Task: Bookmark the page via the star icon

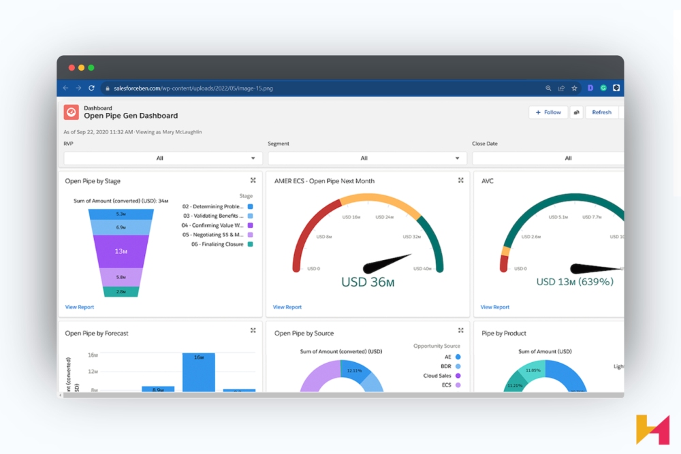Action: pos(573,88)
